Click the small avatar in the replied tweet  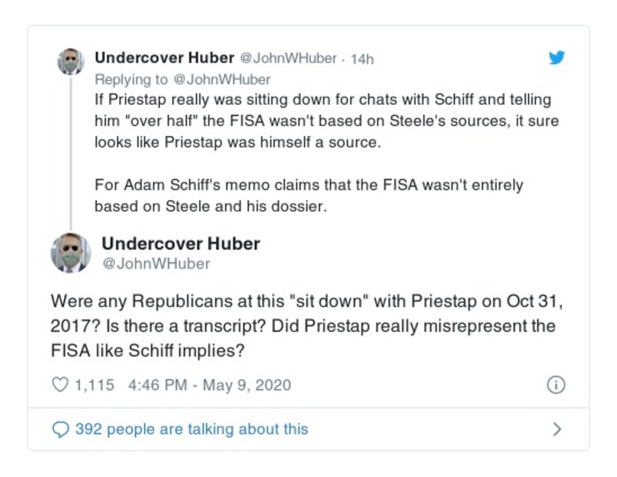tap(70, 62)
